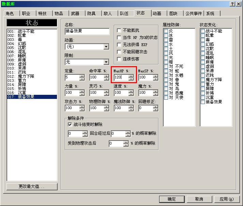Click the help question mark button
Image resolution: width=243 pixels, height=206 pixels.
(232, 4)
